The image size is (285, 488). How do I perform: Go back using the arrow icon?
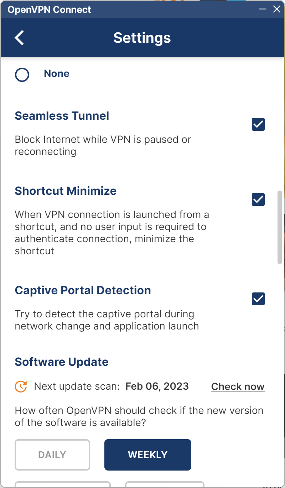20,38
